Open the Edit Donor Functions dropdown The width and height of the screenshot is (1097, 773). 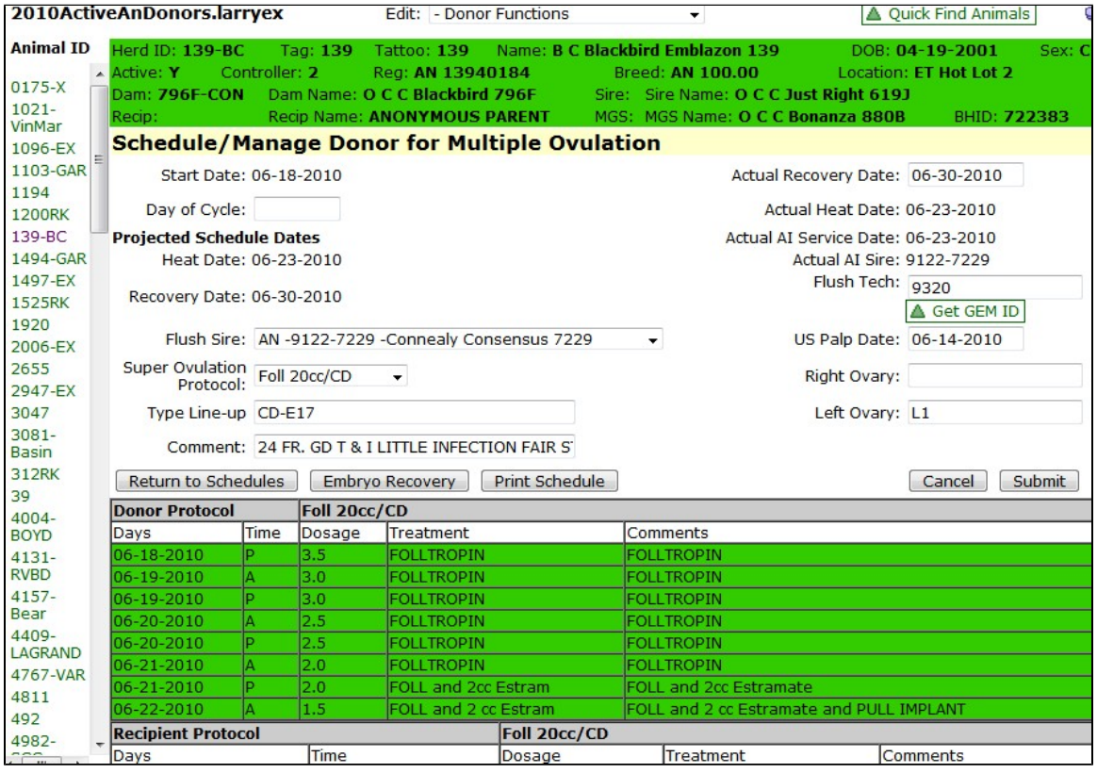pos(565,15)
